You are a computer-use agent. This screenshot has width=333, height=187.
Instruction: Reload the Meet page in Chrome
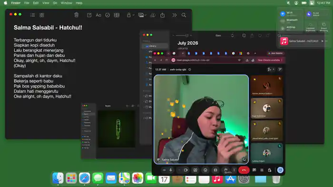click(x=166, y=60)
